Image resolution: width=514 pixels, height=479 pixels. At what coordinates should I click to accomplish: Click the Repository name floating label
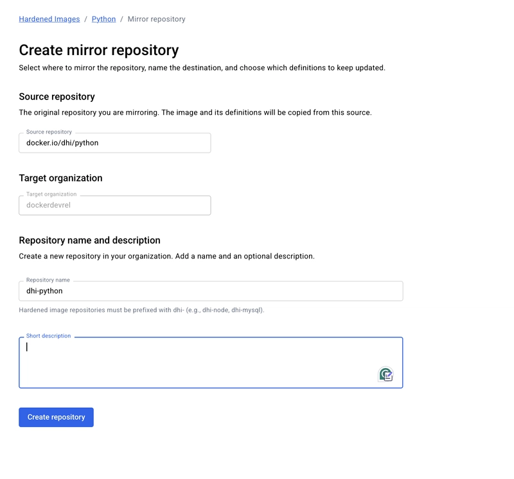(48, 280)
